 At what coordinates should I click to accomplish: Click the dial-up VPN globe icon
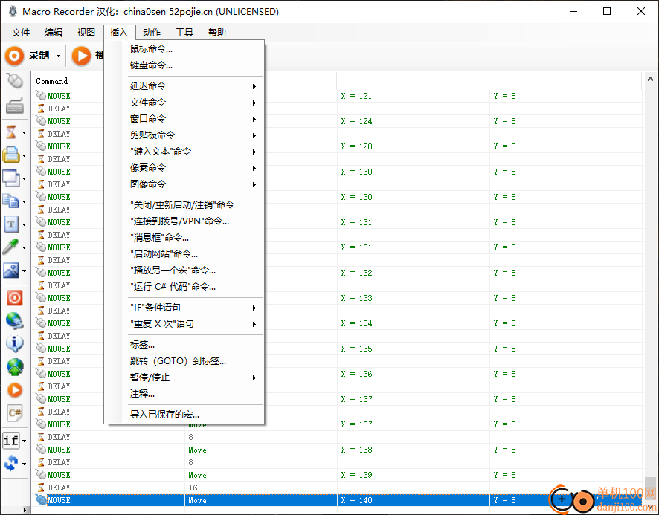(15, 320)
